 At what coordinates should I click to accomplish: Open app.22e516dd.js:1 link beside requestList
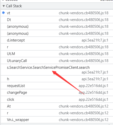[x=94, y=86]
